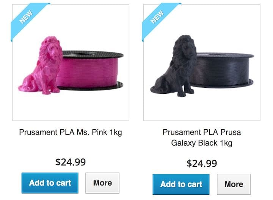Image resolution: width=273 pixels, height=200 pixels.
Task: Click the pink lion's front paws
Action: coord(54,91)
